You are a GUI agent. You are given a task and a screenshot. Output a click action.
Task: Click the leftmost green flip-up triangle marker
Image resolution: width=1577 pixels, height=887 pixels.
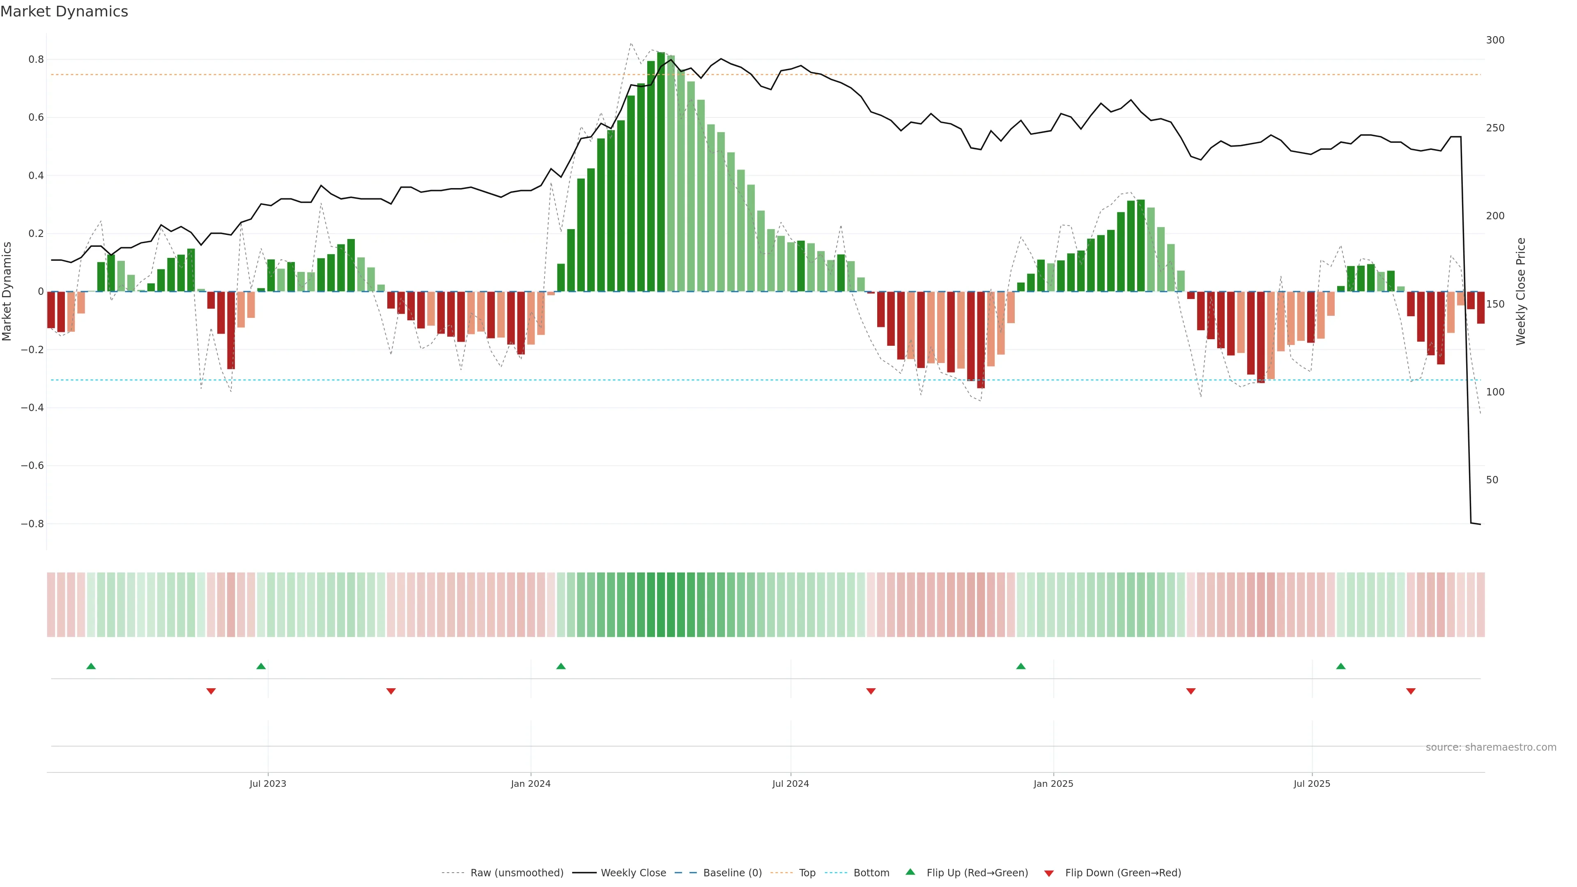coord(91,666)
